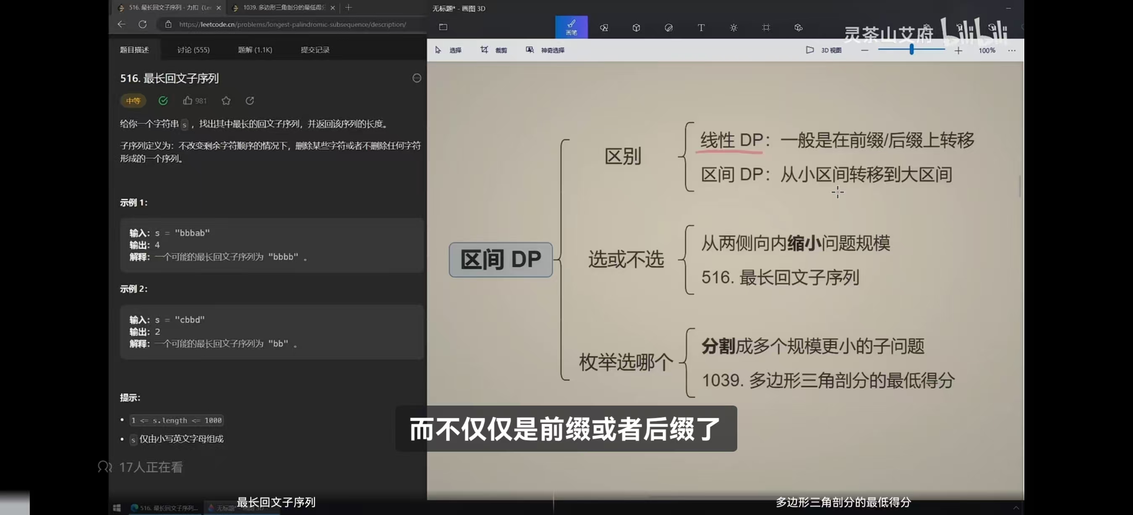Open the 3D shapes cube tool
The image size is (1133, 515).
pos(636,28)
